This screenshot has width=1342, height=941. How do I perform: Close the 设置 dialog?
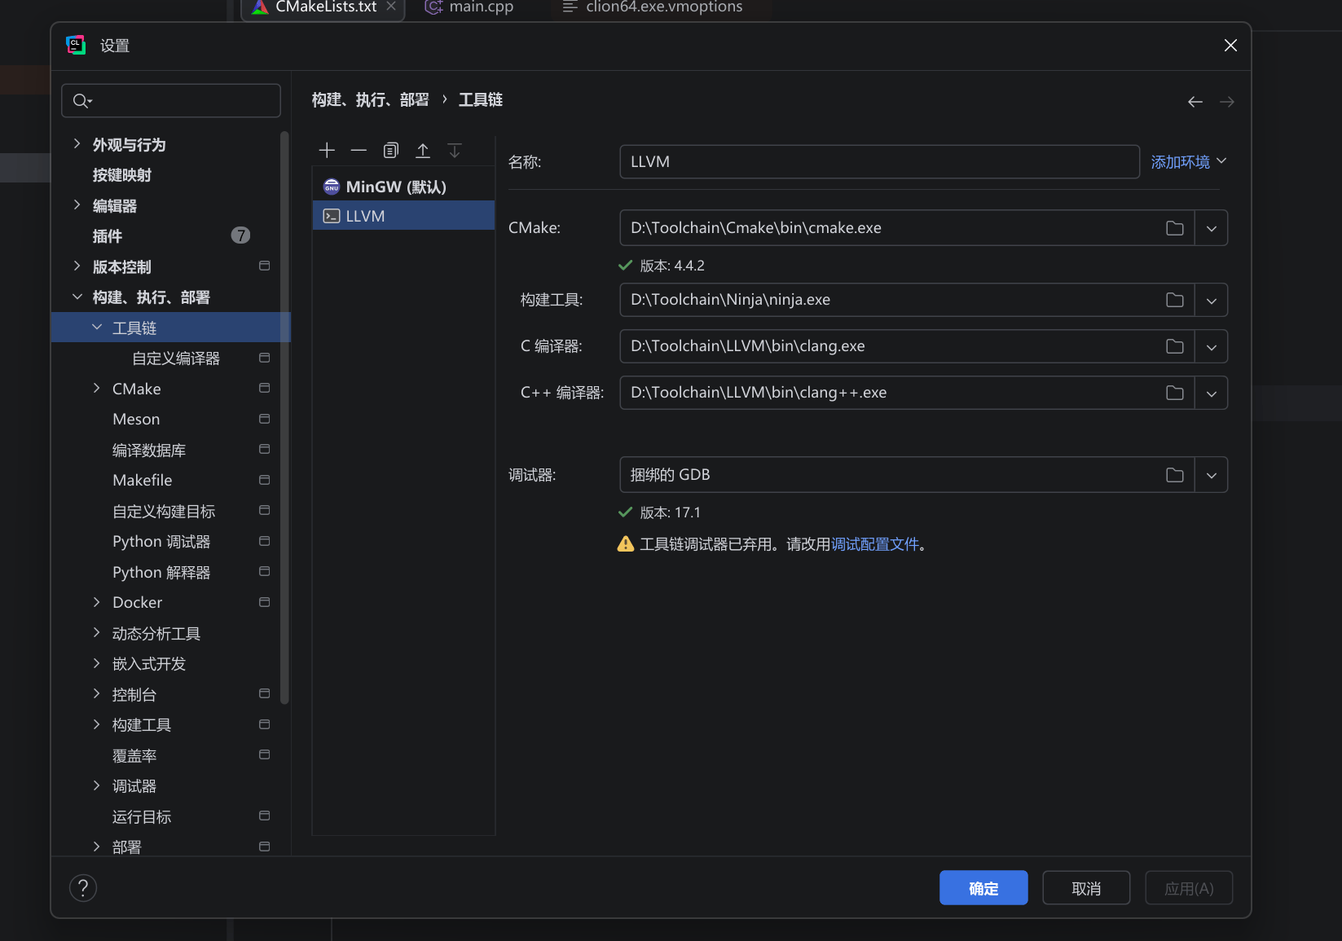[x=1230, y=46]
